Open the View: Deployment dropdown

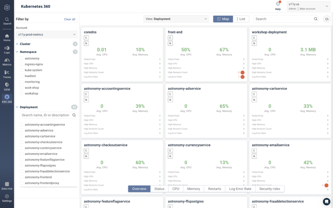(176, 19)
